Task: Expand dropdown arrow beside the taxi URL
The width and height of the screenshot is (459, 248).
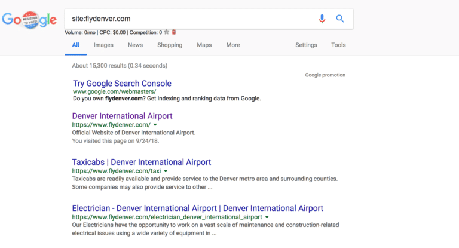Action: (166, 171)
